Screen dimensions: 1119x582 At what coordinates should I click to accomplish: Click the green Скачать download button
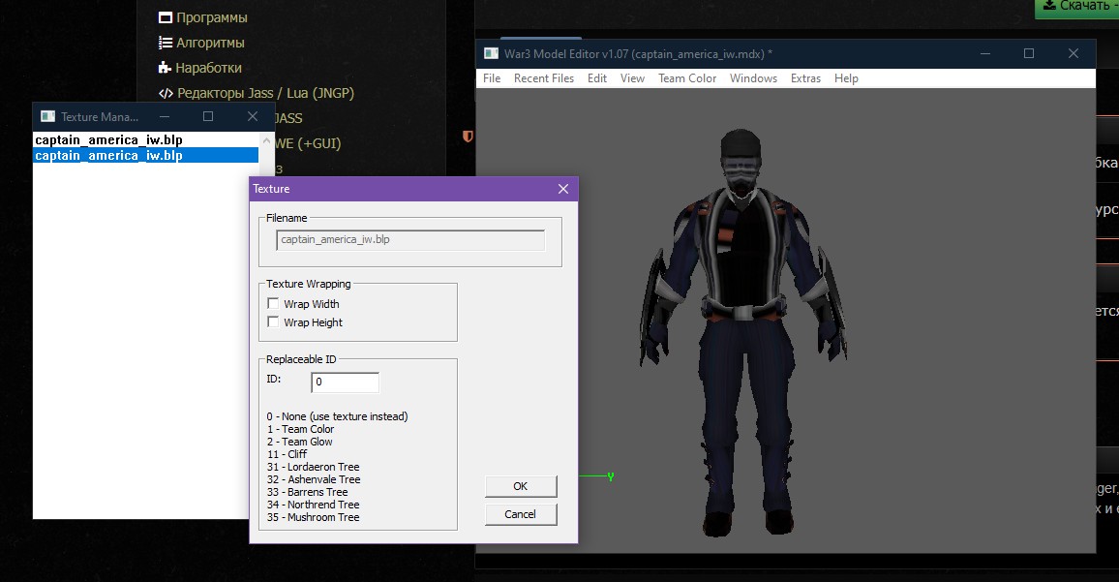pyautogui.click(x=1077, y=7)
